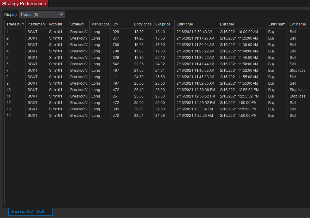The width and height of the screenshot is (310, 218).
Task: Click Stop loss exit name in trade 7
Action: coord(297,71)
